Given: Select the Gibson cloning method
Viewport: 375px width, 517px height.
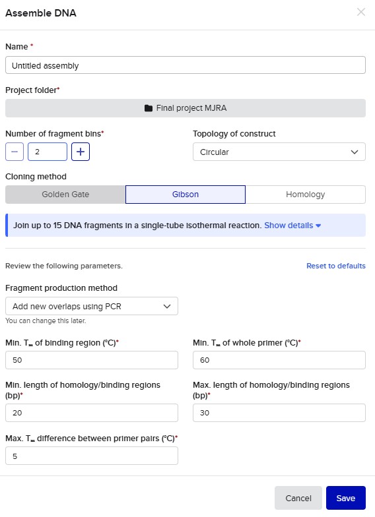Looking at the screenshot, I should click(x=186, y=195).
